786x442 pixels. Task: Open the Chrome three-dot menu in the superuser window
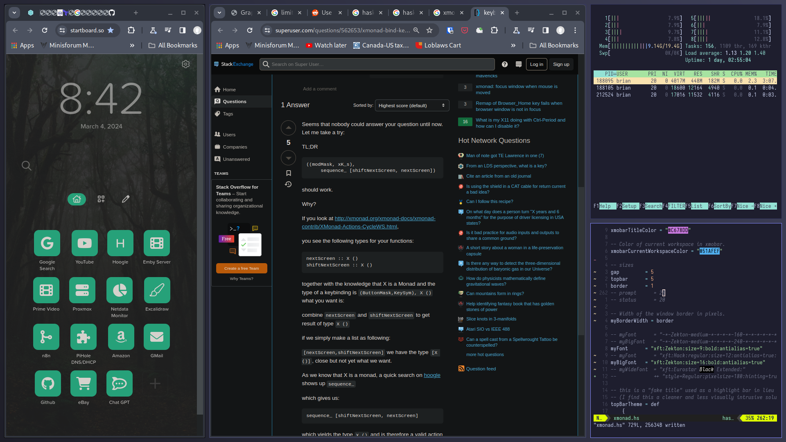tap(575, 30)
